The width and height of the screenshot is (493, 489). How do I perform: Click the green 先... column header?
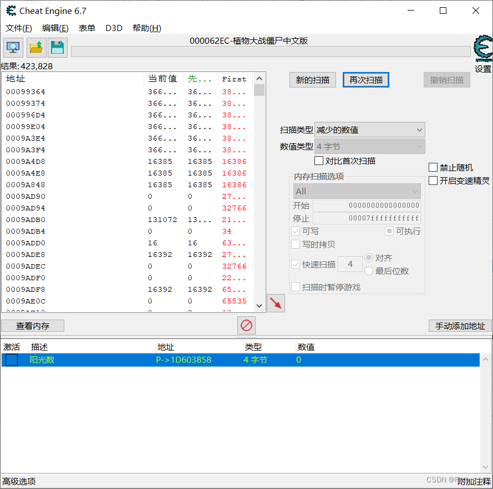(x=200, y=79)
